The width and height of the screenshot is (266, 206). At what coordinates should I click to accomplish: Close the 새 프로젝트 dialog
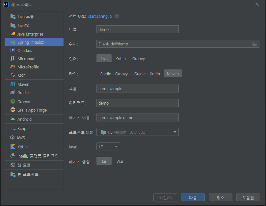257,4
